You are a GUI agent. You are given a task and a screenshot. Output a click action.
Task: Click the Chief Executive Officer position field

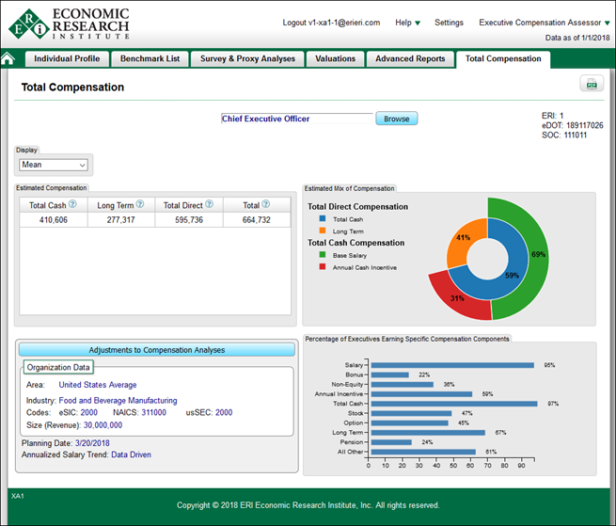(x=296, y=119)
